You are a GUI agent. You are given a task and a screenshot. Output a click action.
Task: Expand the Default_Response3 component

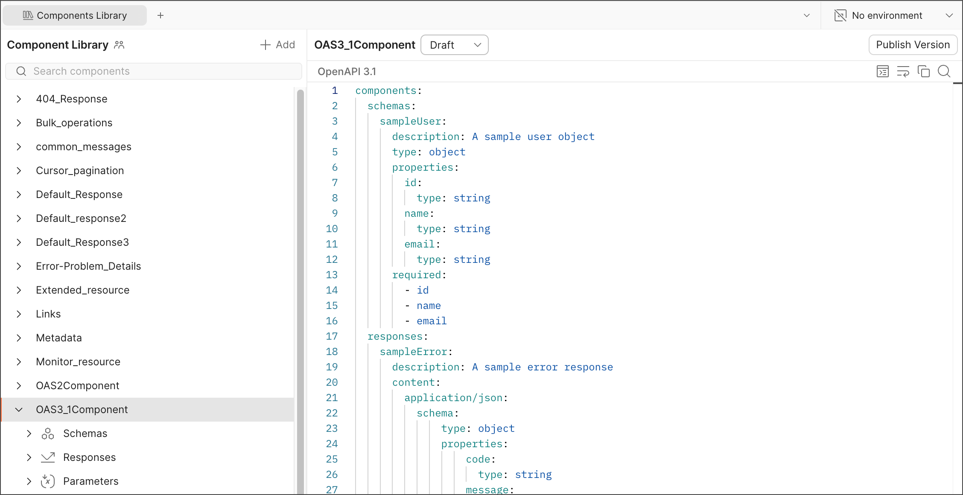(19, 242)
